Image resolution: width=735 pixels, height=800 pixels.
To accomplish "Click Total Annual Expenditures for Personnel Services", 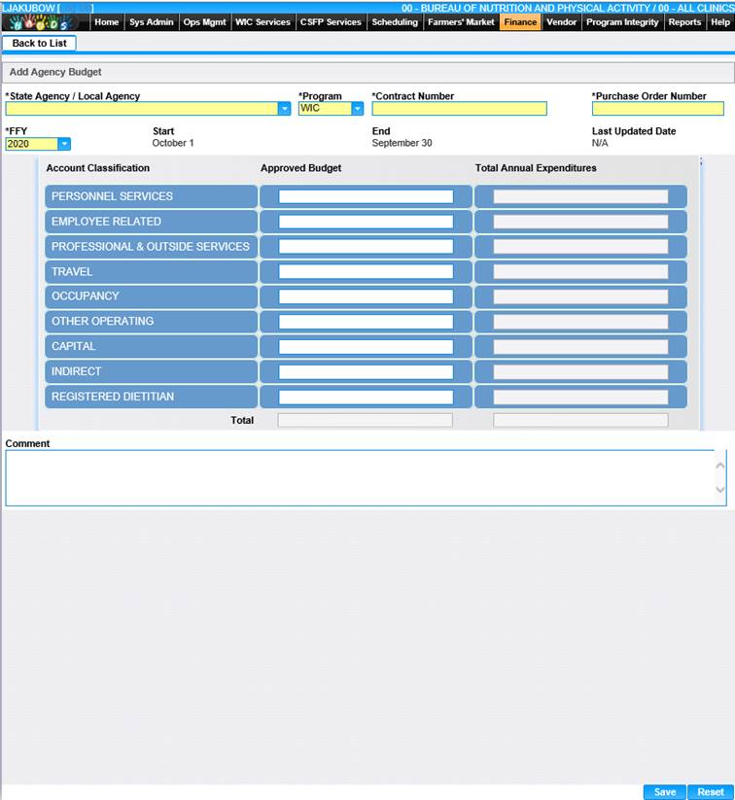I will click(580, 197).
